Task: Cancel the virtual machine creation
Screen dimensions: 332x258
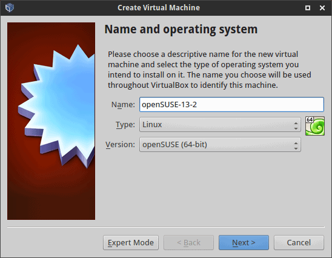Action: coord(299,242)
